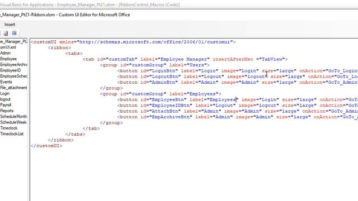Select the EmployeeArchive image tree item
358x201 pixels.
[x=13, y=65]
